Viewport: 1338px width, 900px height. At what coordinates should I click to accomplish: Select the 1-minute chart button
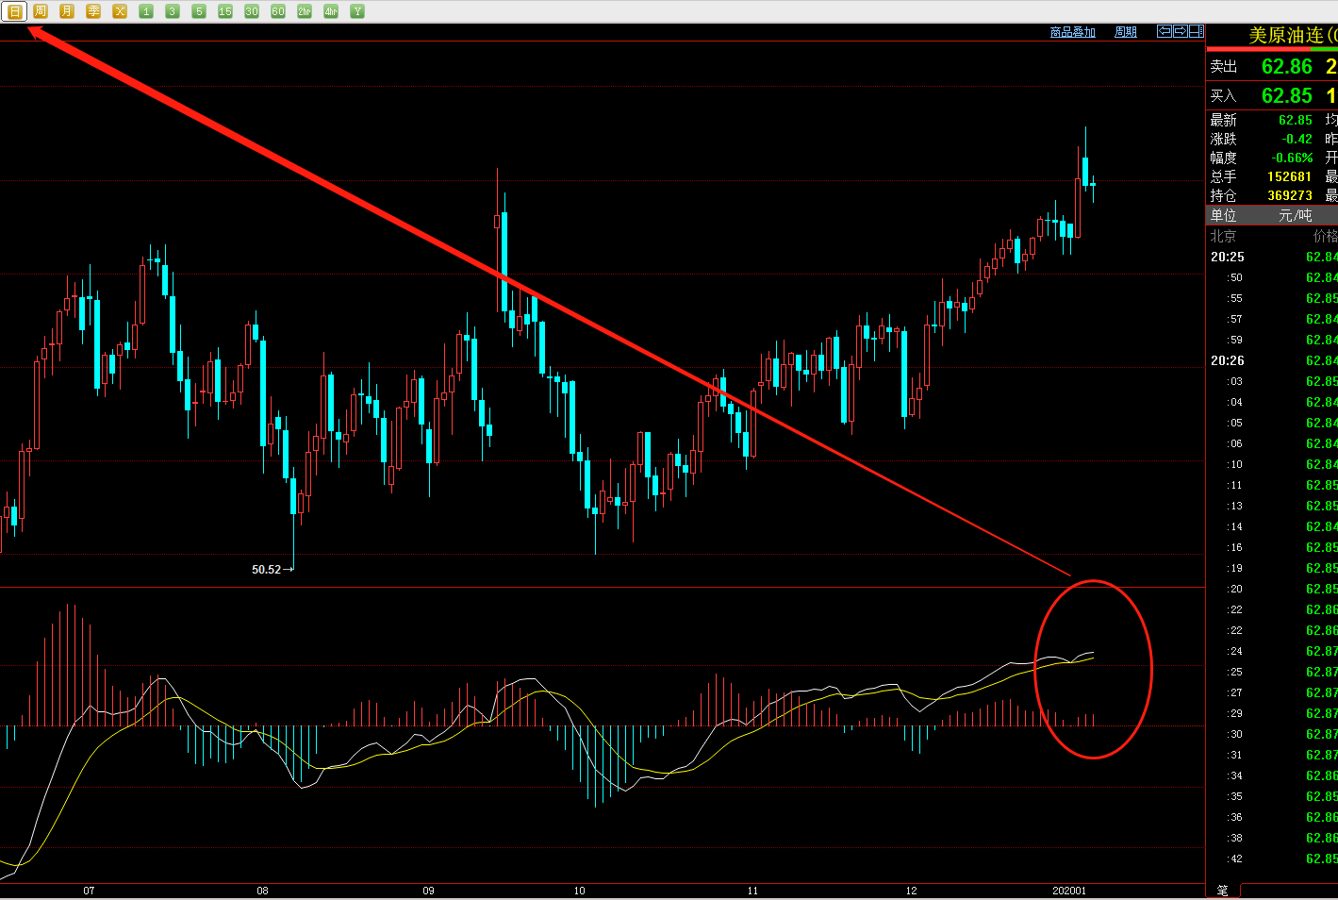(146, 11)
